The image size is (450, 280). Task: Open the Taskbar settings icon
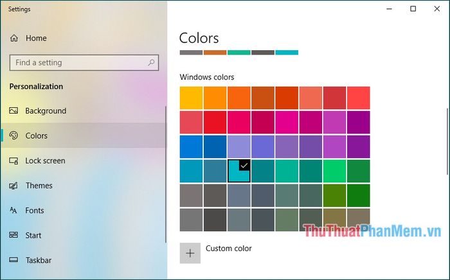pyautogui.click(x=14, y=260)
